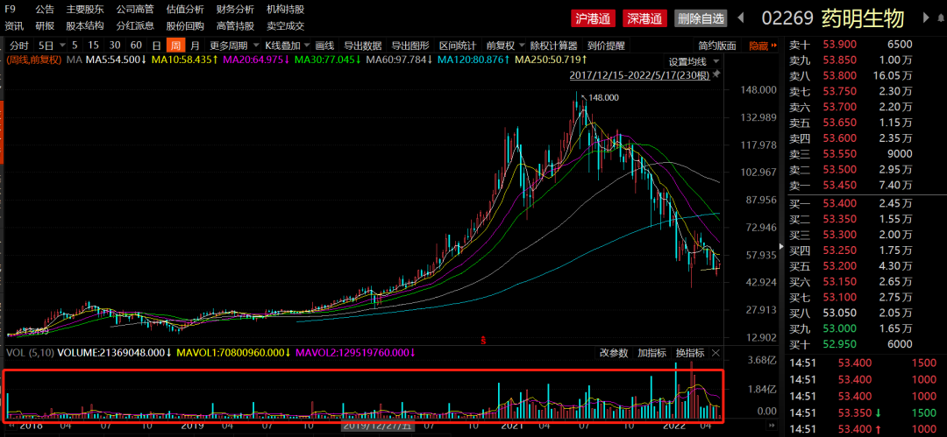Click the 深港通 red button

point(645,18)
